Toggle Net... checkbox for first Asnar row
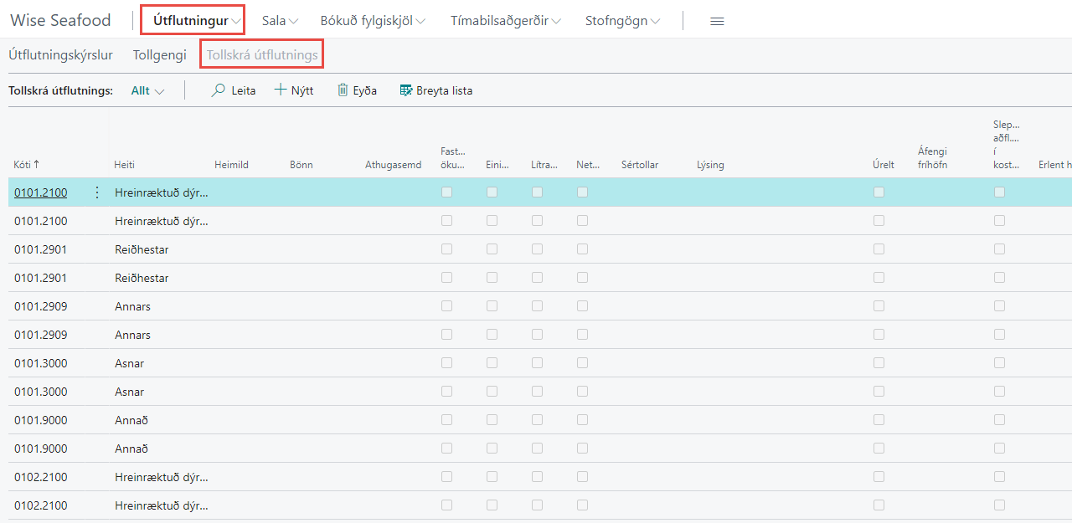Image resolution: width=1072 pixels, height=523 pixels. click(x=582, y=363)
